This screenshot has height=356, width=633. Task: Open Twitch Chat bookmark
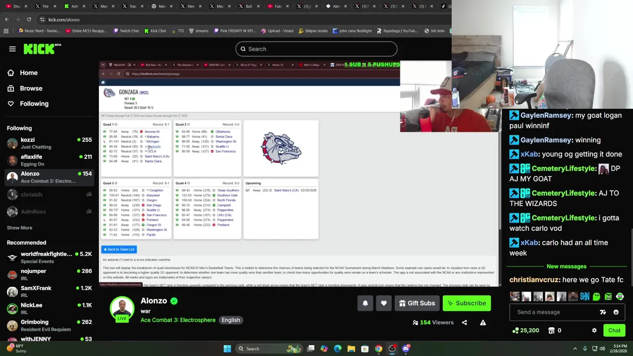126,31
